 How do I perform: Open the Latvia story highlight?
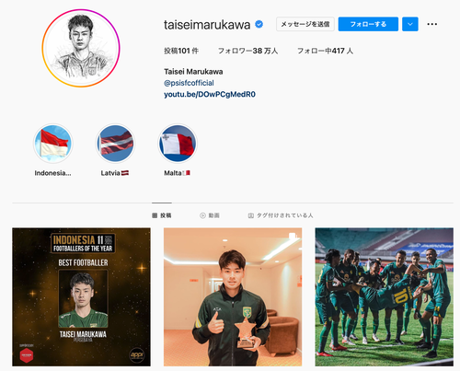tap(115, 144)
